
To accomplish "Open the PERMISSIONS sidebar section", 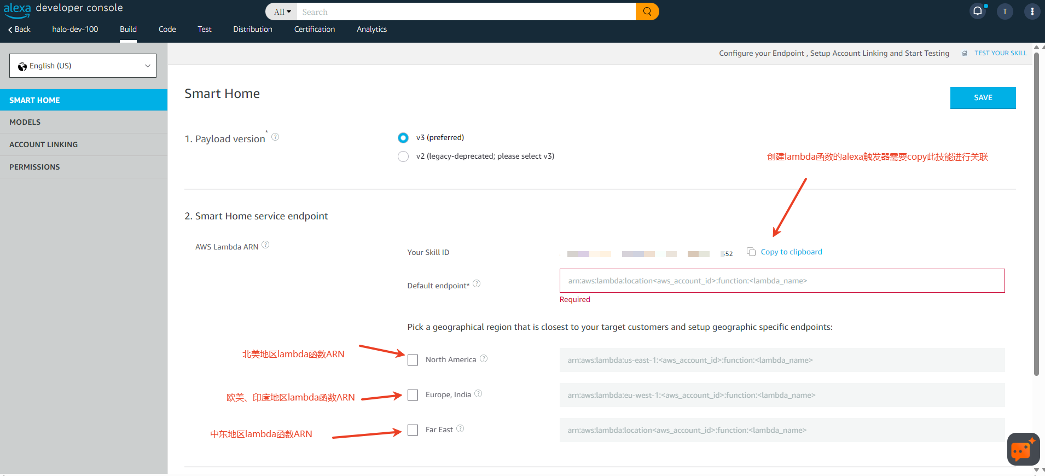I will 84,167.
